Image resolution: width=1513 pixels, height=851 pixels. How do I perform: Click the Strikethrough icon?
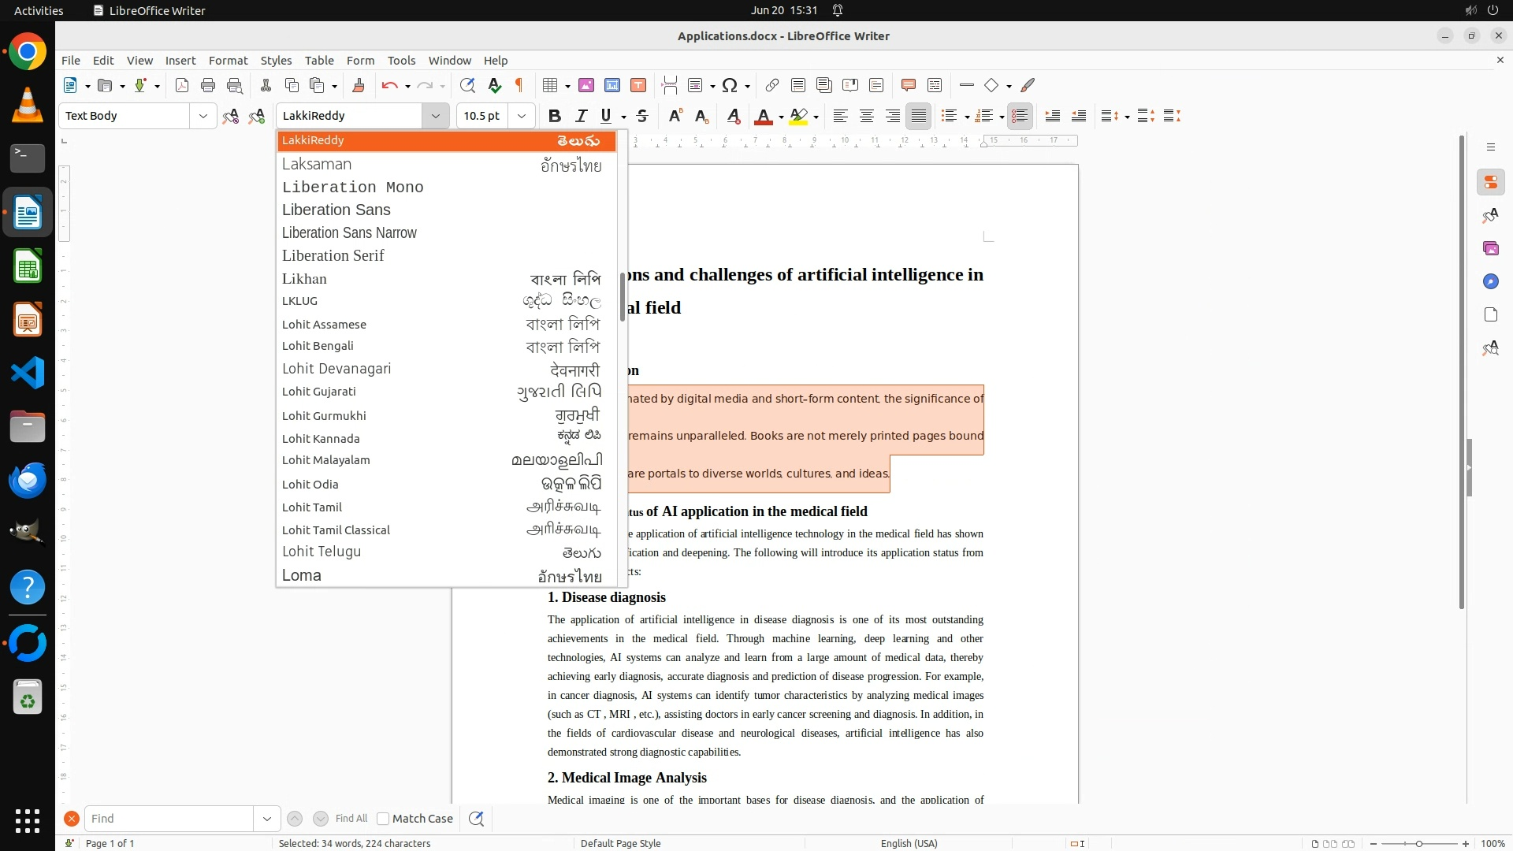click(x=642, y=117)
